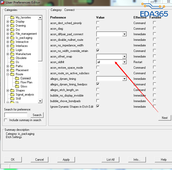This screenshot has width=172, height=170.
Task: Click categories scrollbar up arrow
Action: 40,17
